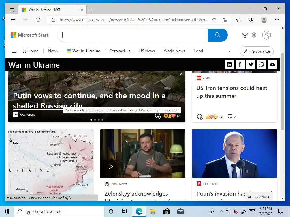View site information lock icon
The image size is (290, 217).
(53, 20)
